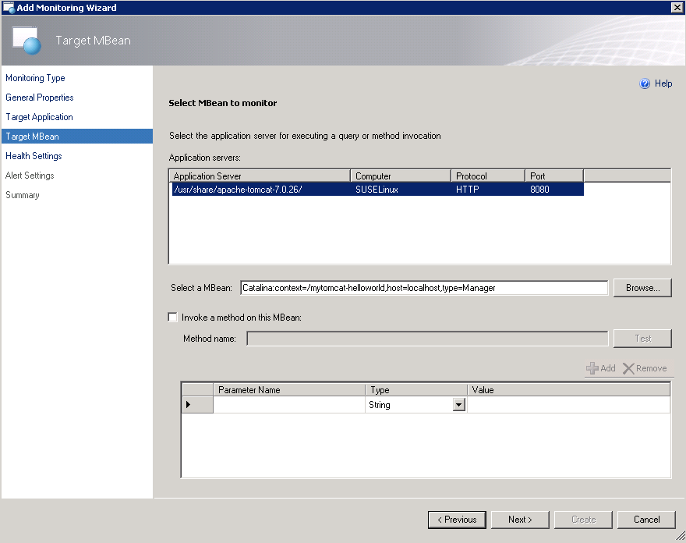686x543 pixels.
Task: Sort by Port column header
Action: point(554,176)
